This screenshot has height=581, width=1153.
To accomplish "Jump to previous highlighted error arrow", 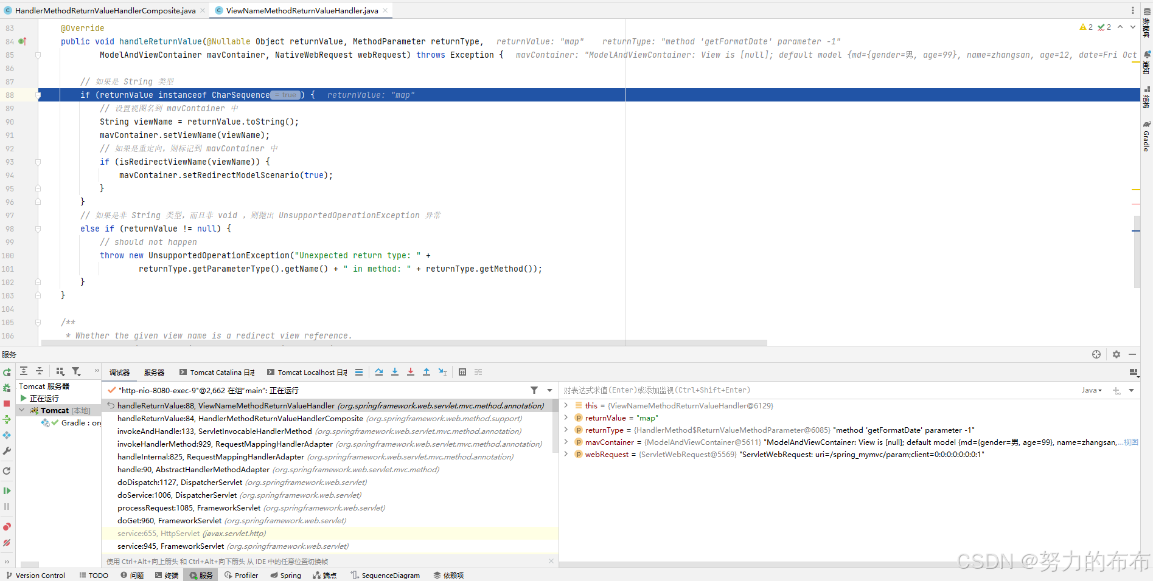I will [x=1120, y=27].
